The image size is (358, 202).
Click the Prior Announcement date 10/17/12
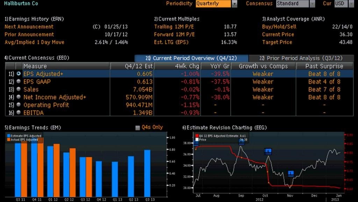116,34
